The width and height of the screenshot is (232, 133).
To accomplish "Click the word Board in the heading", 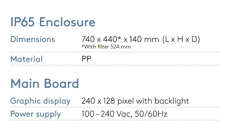I will pyautogui.click(x=61, y=84).
